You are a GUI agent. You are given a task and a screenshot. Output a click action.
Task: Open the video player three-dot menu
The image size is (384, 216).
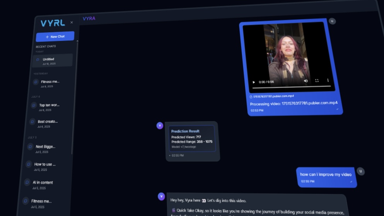328,80
